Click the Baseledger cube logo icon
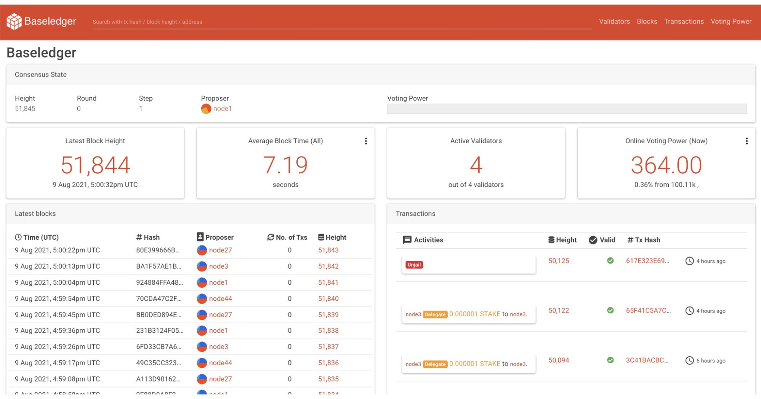This screenshot has height=399, width=761. coord(14,21)
